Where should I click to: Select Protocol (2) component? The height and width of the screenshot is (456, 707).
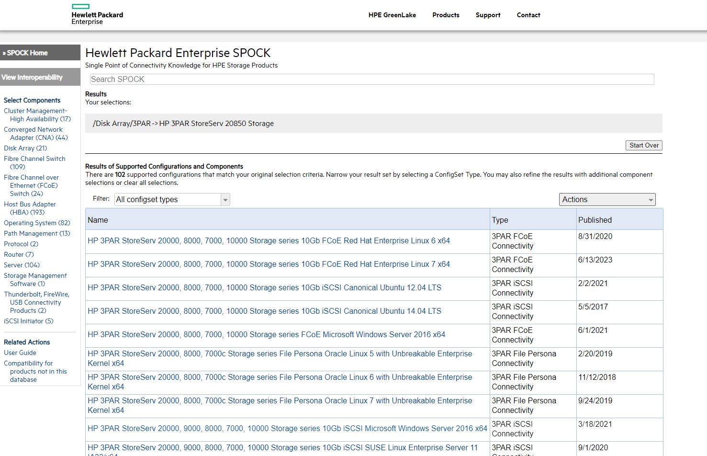tap(21, 244)
